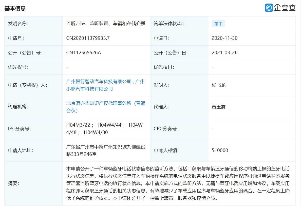Click the 优先权日 label cell
301x206 pixels.
coord(179,67)
